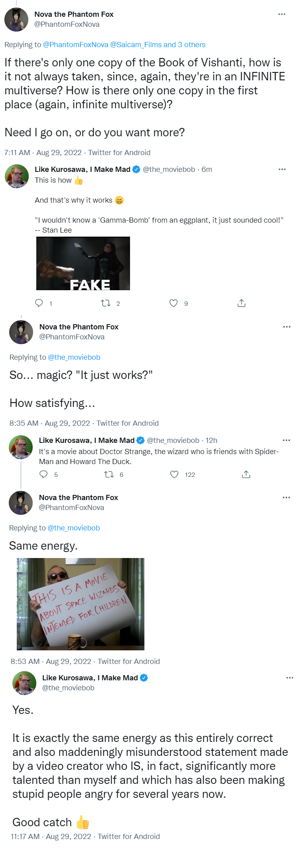Like the tweet with 122 likes
Viewport: 294px width, 859px height.
[174, 474]
